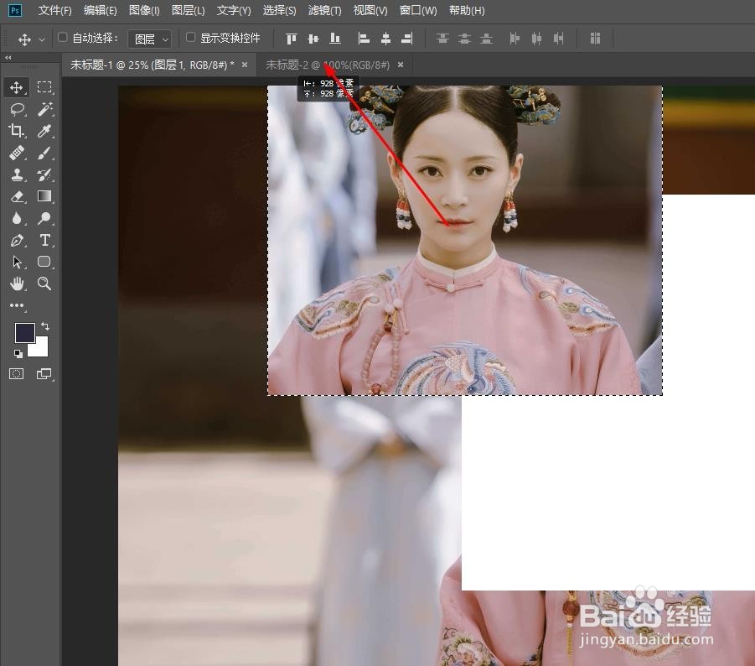Screen dimensions: 755x666
Task: Align bottom edges in options bar
Action: pyautogui.click(x=335, y=39)
